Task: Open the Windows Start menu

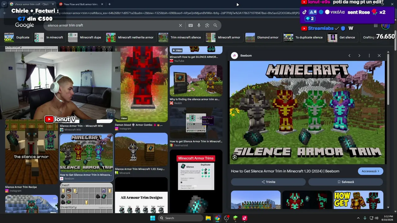Action: point(153,218)
